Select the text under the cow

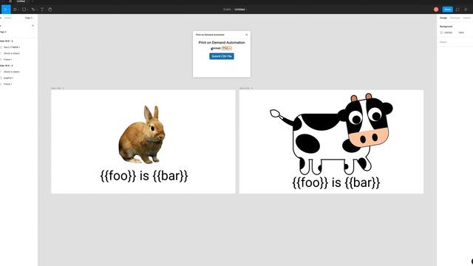(x=336, y=183)
